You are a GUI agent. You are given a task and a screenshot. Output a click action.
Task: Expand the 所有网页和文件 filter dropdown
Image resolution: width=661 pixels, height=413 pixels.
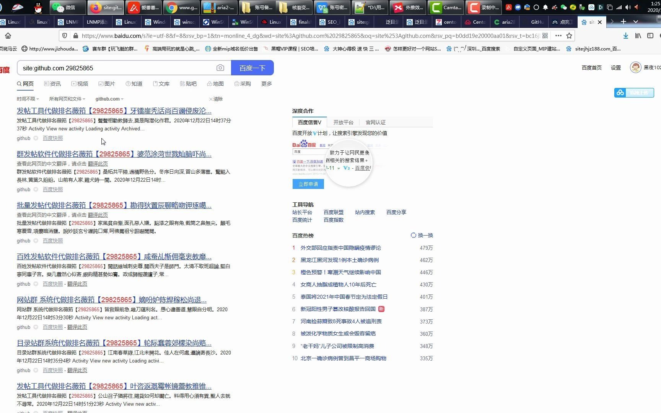pos(67,99)
